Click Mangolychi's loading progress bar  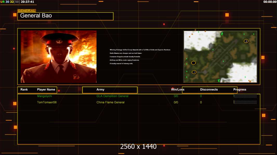pyautogui.click(x=245, y=96)
